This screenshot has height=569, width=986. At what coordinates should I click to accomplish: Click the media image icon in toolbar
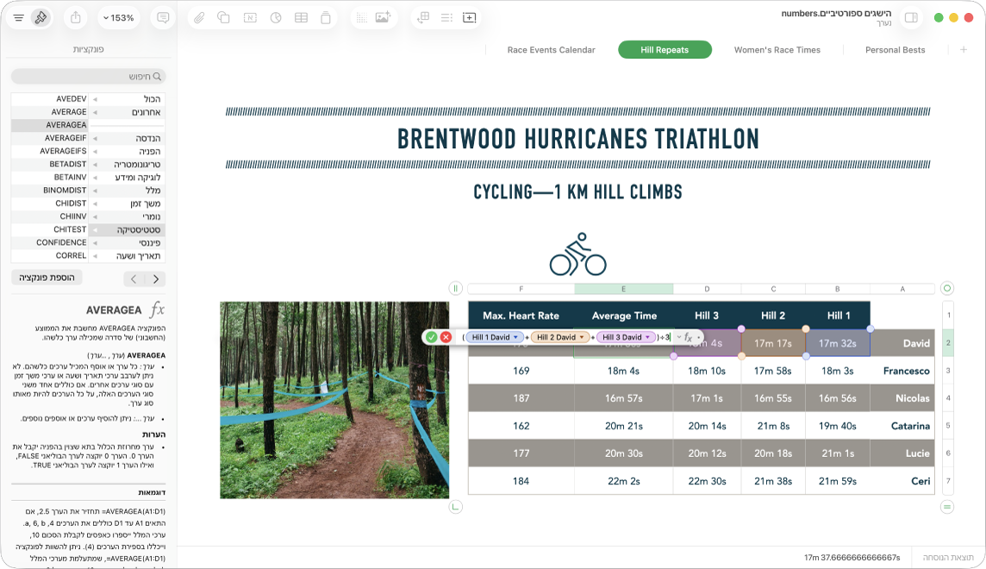pyautogui.click(x=383, y=17)
